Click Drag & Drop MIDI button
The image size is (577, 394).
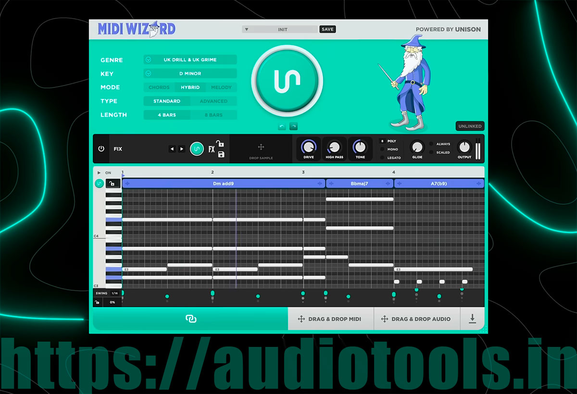point(331,319)
